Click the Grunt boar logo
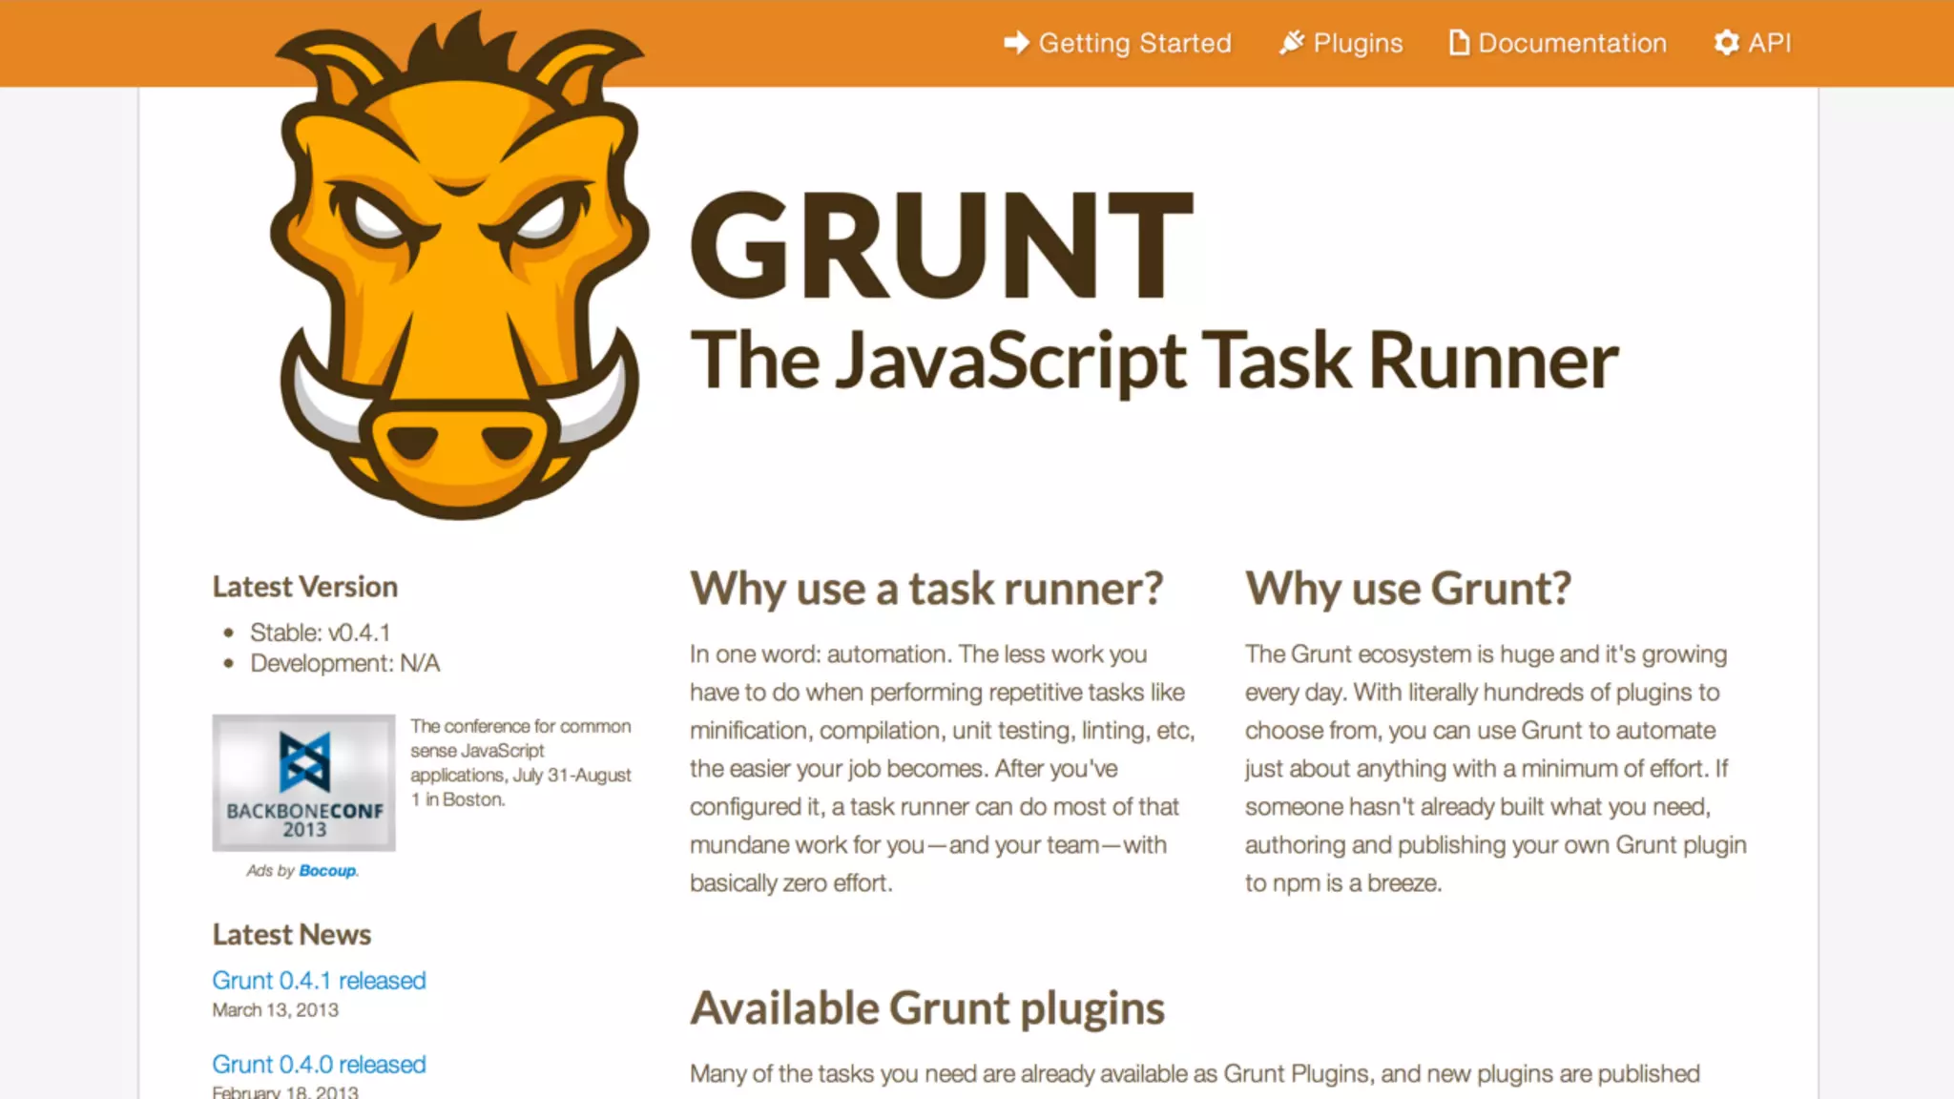The height and width of the screenshot is (1099, 1954). coord(460,277)
